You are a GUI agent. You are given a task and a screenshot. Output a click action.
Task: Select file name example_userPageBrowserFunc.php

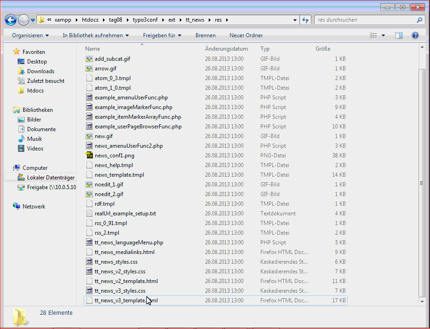click(x=138, y=127)
